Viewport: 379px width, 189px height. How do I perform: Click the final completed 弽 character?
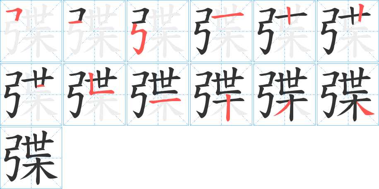pos(31,158)
